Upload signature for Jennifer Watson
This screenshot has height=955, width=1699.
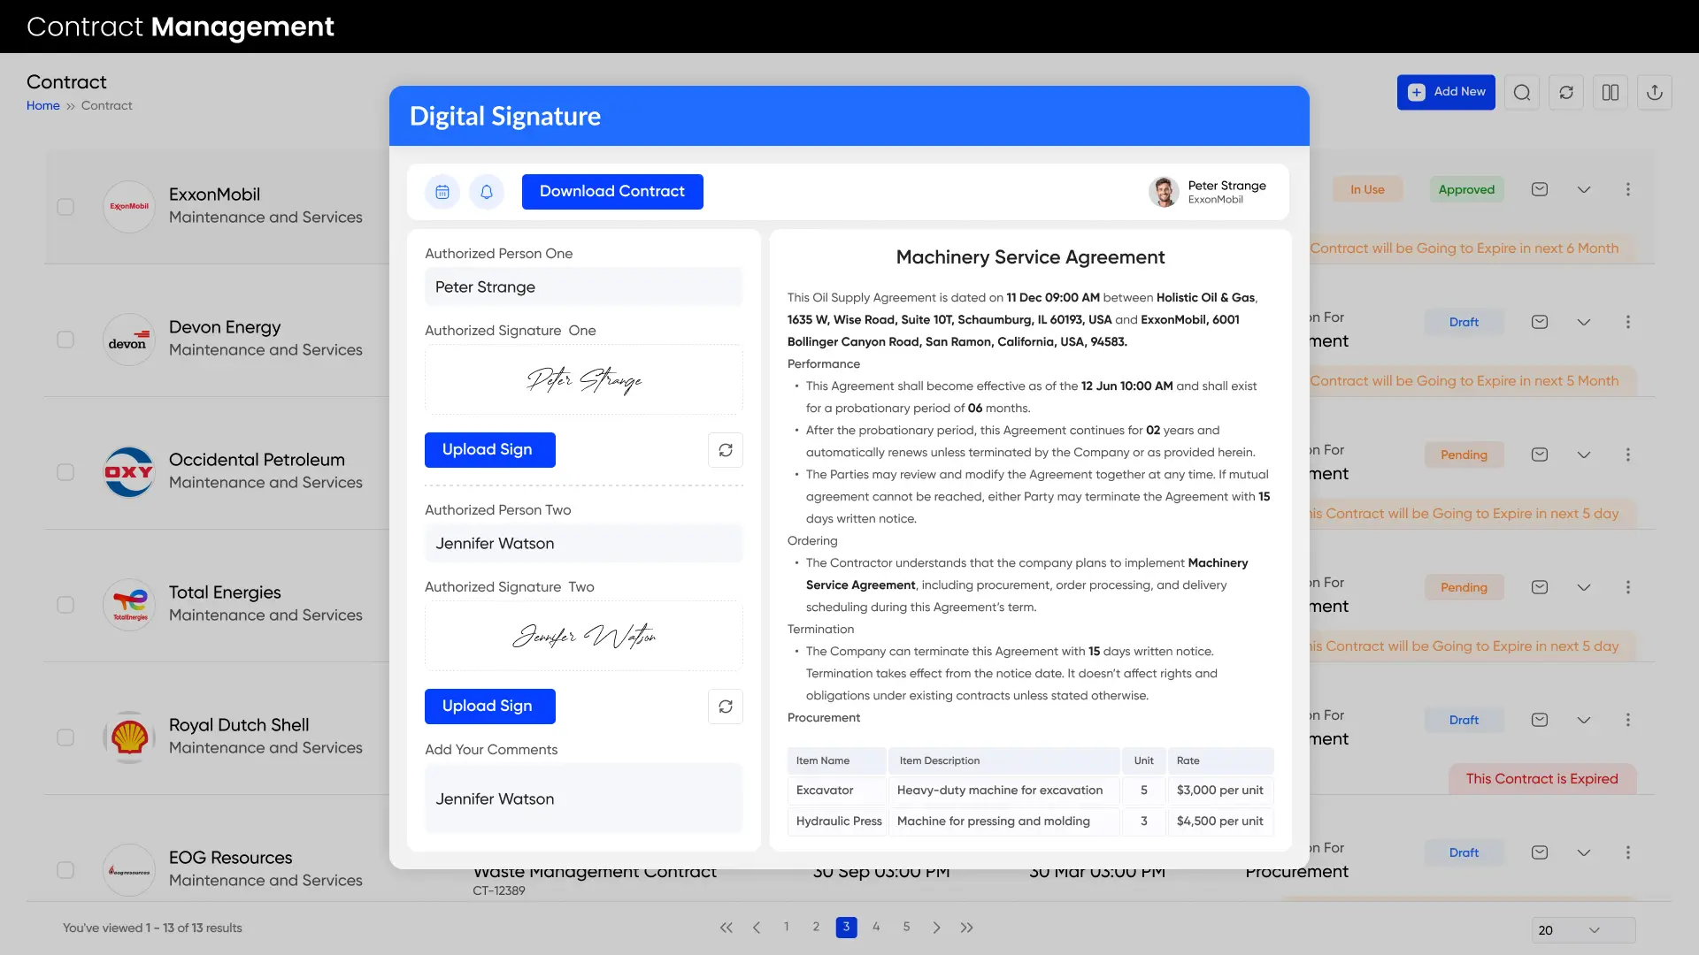click(x=490, y=706)
